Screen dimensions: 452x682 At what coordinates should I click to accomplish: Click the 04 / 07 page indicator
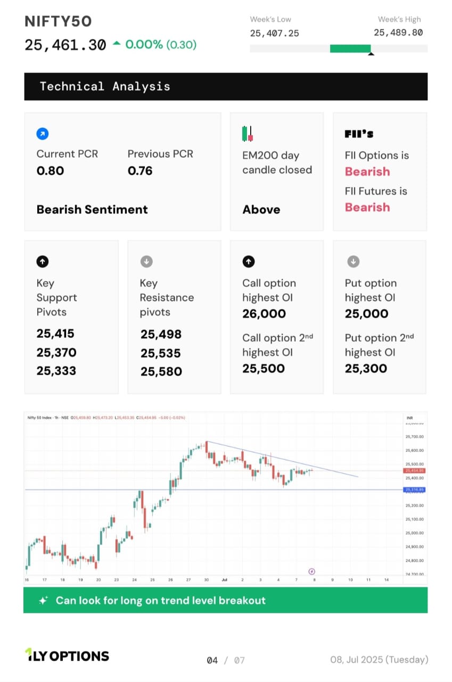click(226, 660)
